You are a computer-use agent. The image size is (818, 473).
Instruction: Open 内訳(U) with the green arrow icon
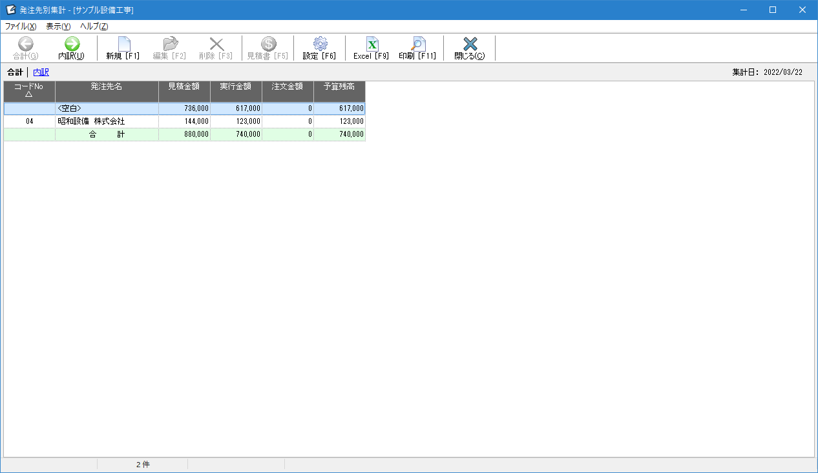tap(72, 44)
